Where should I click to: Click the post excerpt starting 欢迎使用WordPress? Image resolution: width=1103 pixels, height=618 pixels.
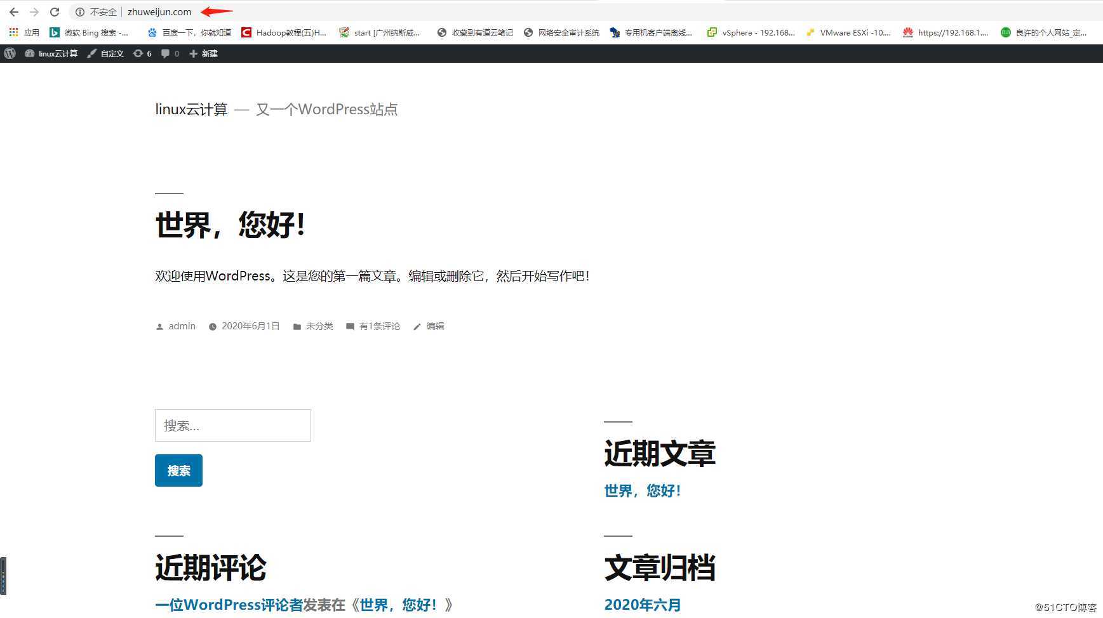point(372,276)
